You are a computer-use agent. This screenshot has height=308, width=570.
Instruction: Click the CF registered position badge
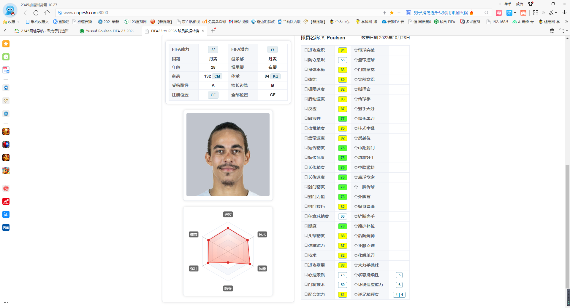(213, 95)
